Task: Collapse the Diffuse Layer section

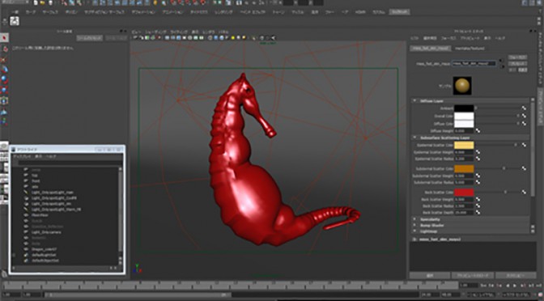Action: [x=414, y=101]
